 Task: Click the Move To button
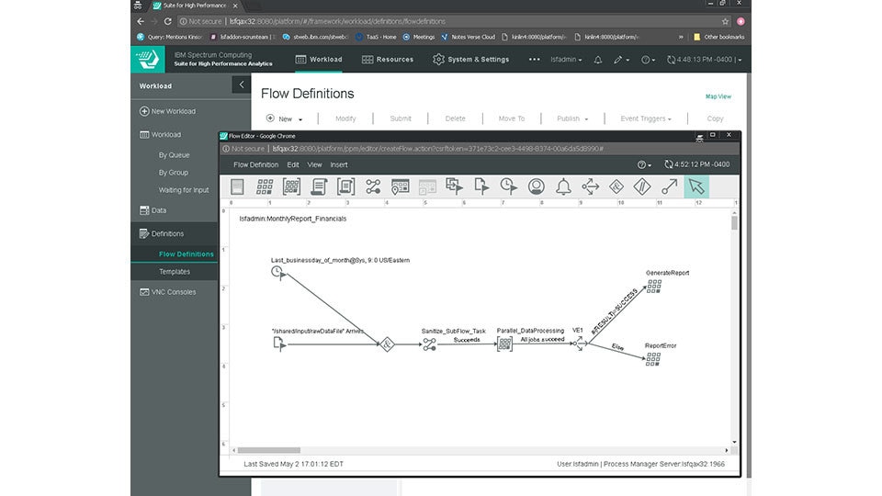512,118
